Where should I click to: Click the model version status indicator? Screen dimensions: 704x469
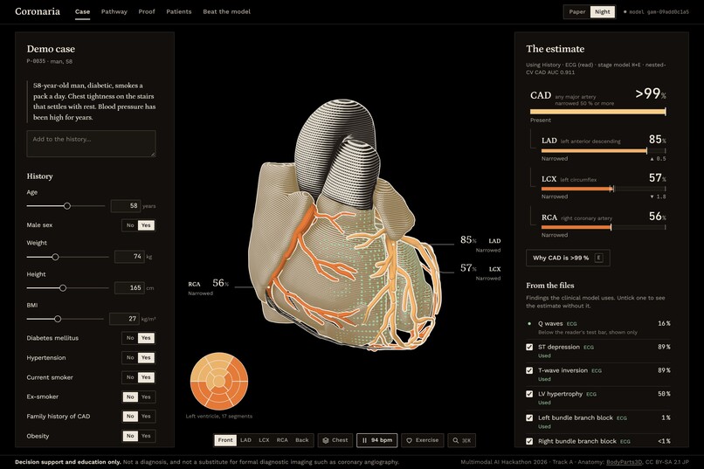tap(656, 12)
